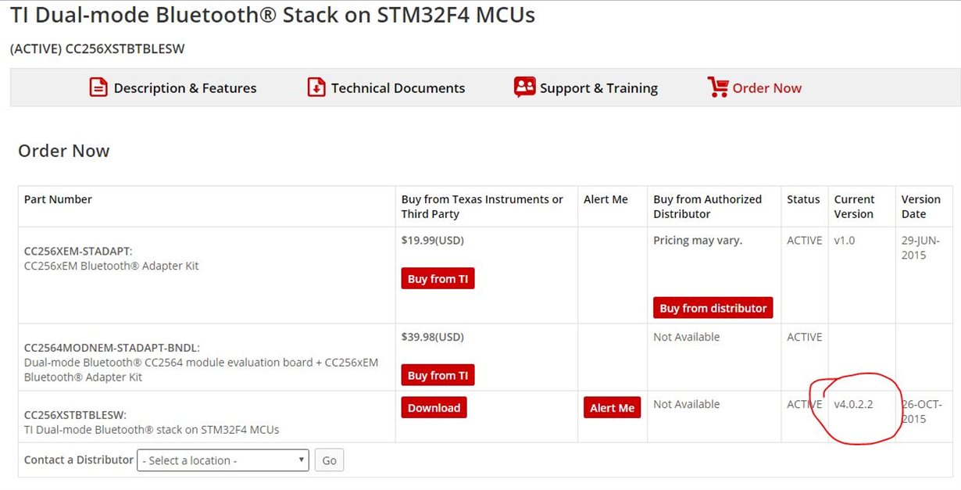Select the Order Now tab
The height and width of the screenshot is (490, 961).
766,88
